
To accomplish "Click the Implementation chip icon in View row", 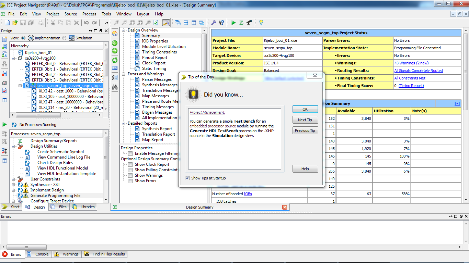I will [x=31, y=38].
